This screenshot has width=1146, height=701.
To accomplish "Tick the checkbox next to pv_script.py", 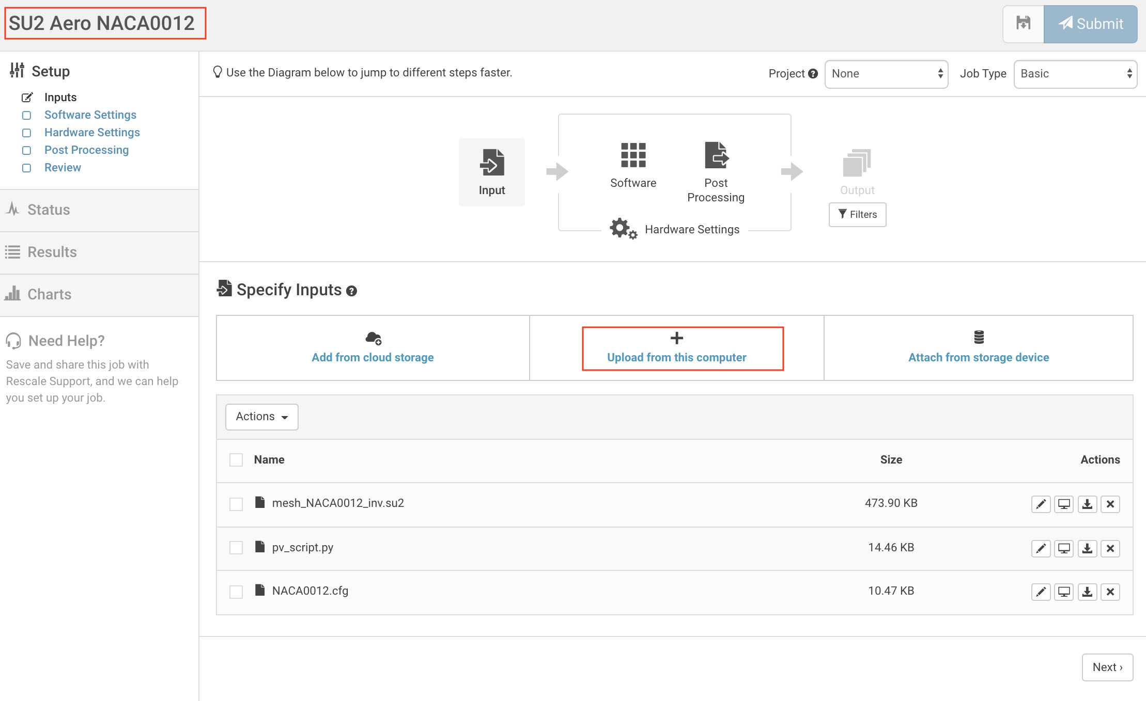I will point(236,548).
